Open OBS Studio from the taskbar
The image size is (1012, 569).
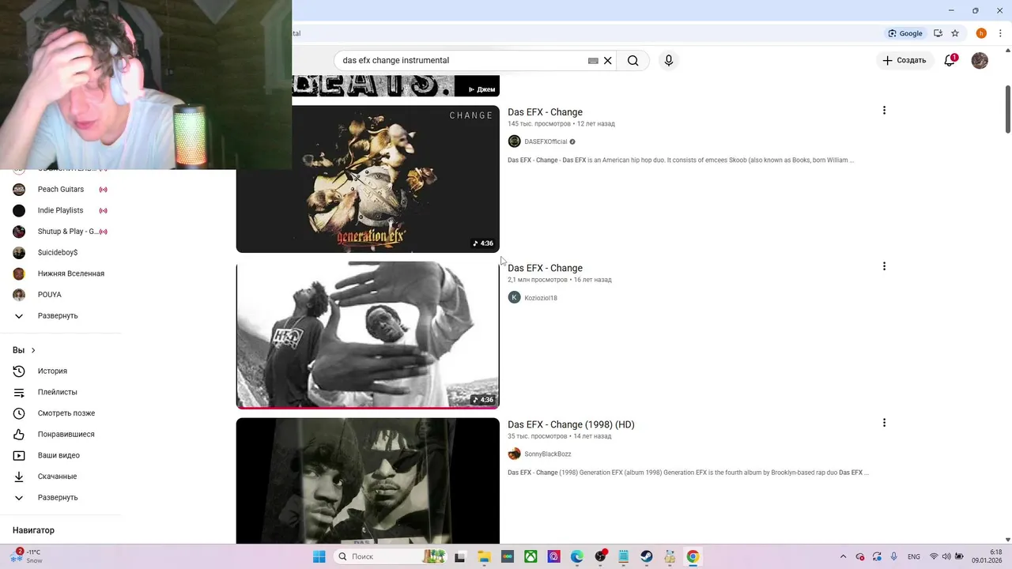coord(600,556)
